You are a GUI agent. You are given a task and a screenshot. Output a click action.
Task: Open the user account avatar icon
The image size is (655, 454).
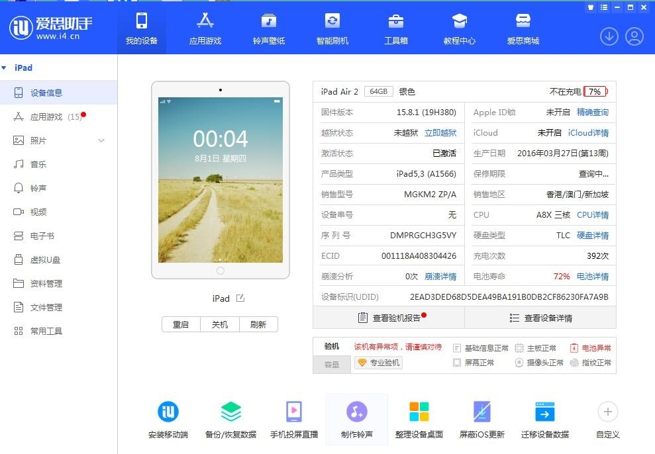pos(634,36)
